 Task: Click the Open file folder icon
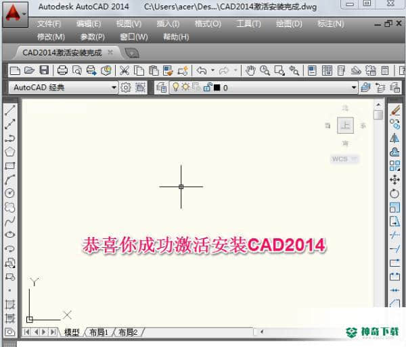coord(29,70)
